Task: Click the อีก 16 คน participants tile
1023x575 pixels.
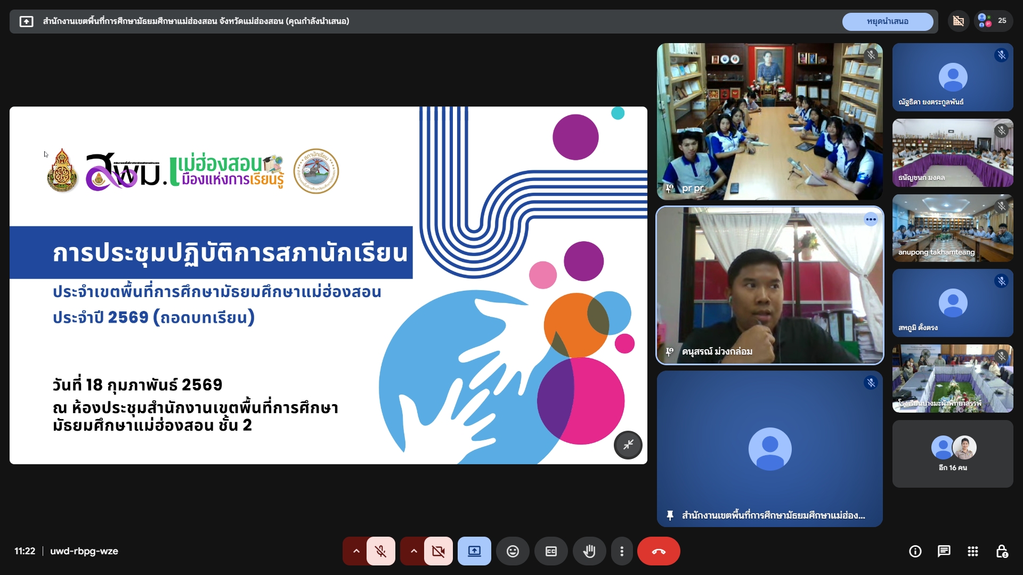Action: (952, 454)
